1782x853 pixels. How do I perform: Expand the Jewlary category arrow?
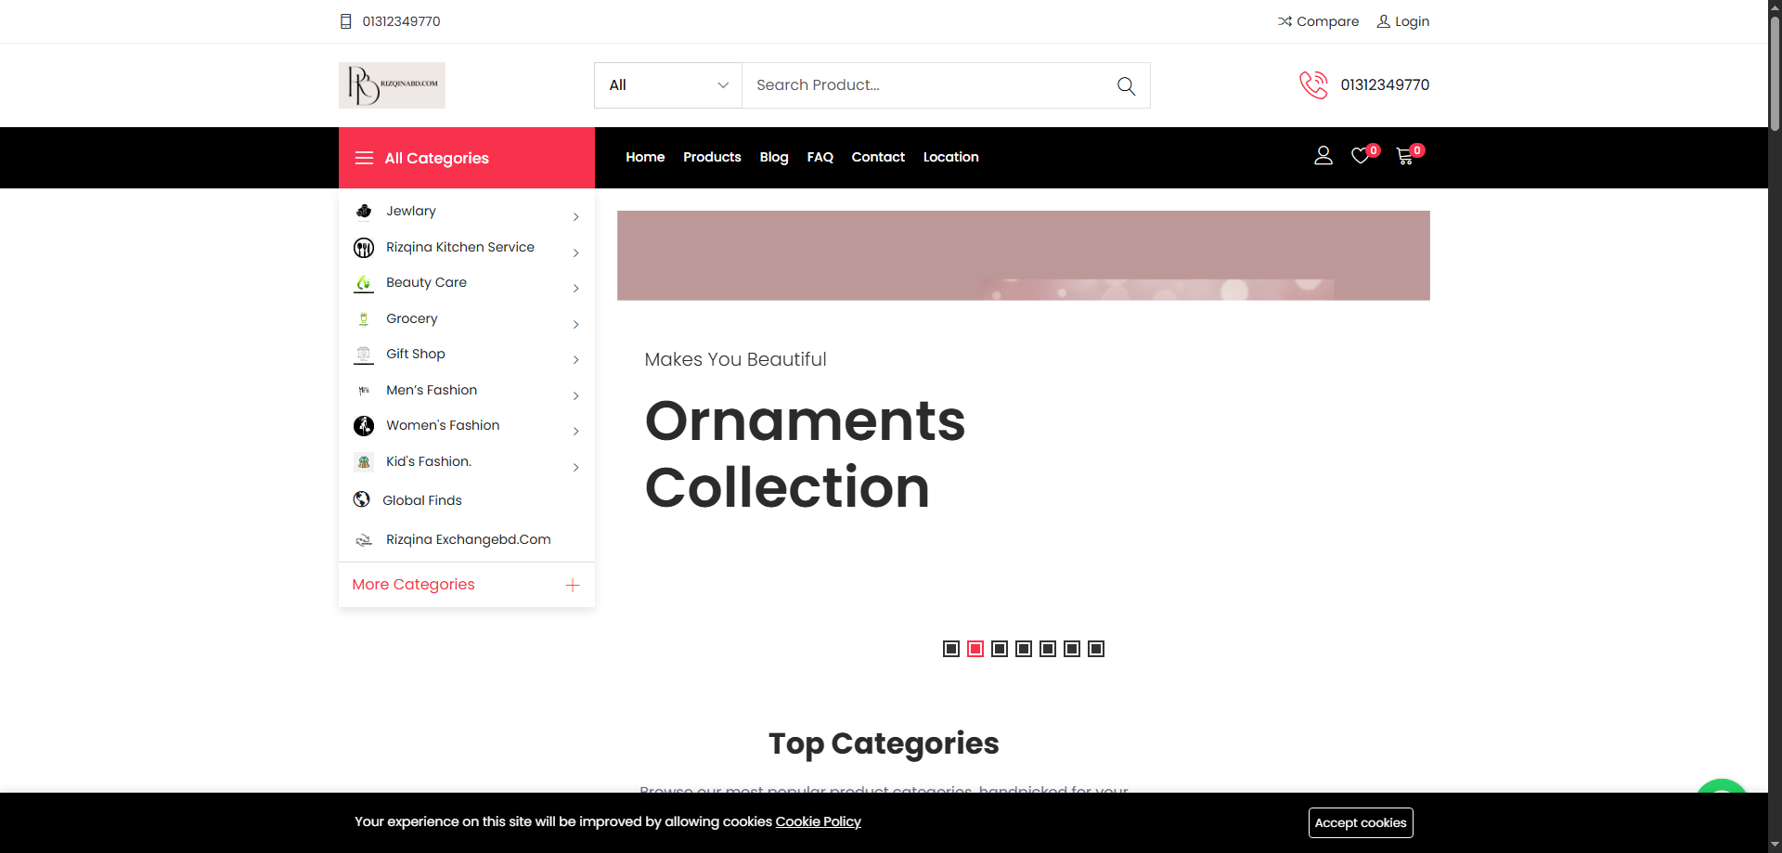click(575, 217)
